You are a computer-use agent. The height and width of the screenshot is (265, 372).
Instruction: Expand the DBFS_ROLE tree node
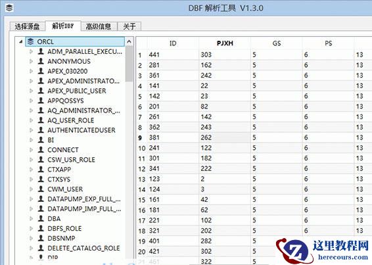(x=31, y=228)
